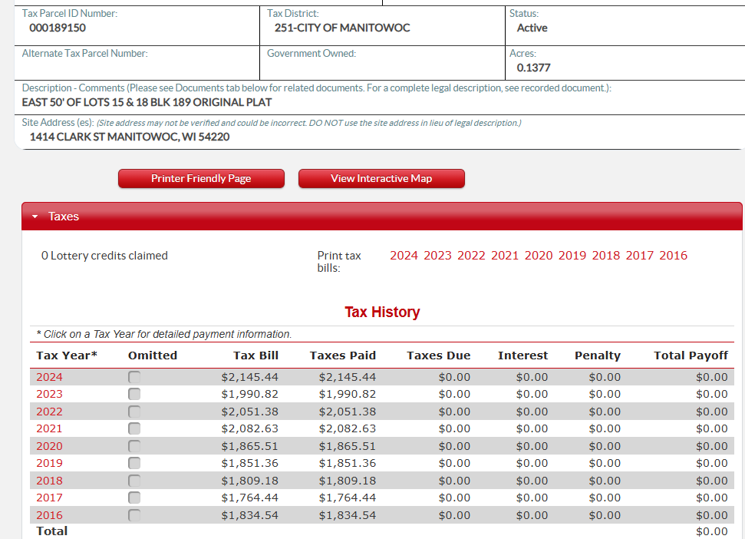745x539 pixels.
Task: Print the 2024 tax bill
Action: tap(404, 256)
